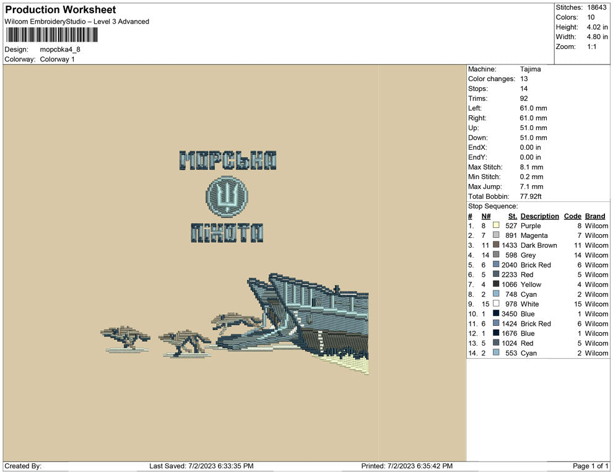The image size is (613, 472).
Task: Click the Zoom value '1:1'
Action: pyautogui.click(x=591, y=46)
